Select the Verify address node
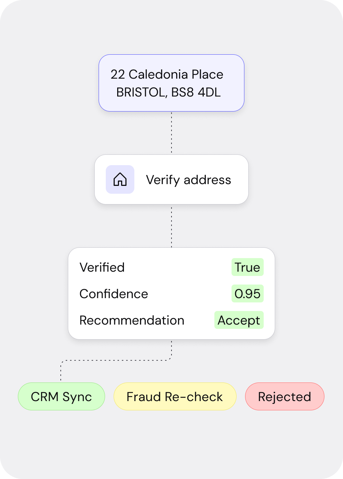This screenshot has height=479, width=343. pyautogui.click(x=171, y=179)
